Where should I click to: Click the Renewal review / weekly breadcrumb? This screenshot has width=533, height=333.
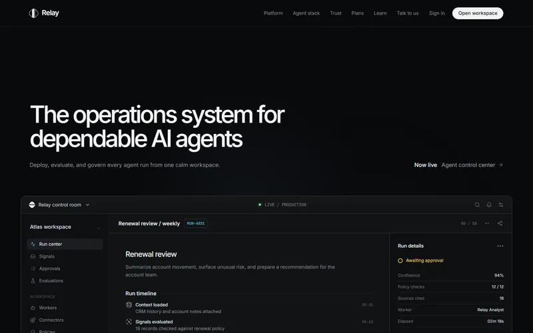(149, 224)
